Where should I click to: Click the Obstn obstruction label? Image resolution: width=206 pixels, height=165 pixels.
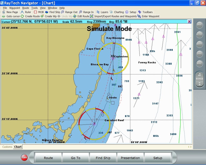pos(113,98)
